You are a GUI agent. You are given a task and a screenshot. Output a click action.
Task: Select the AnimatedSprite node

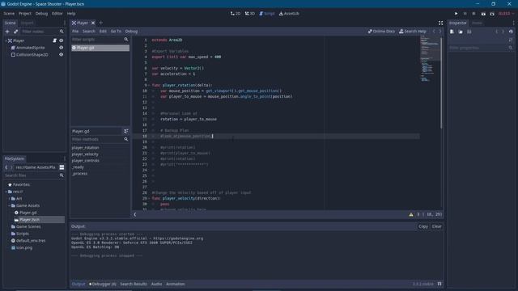31,48
